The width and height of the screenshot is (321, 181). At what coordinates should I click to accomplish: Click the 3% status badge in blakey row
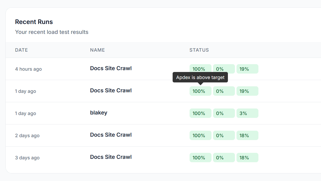tap(247, 113)
